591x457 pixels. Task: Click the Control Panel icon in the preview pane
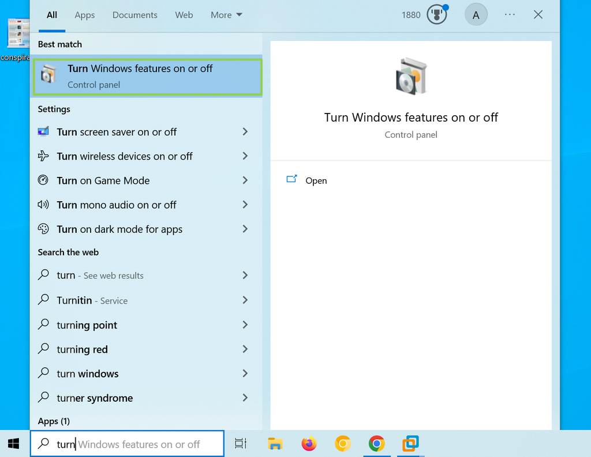click(x=411, y=75)
